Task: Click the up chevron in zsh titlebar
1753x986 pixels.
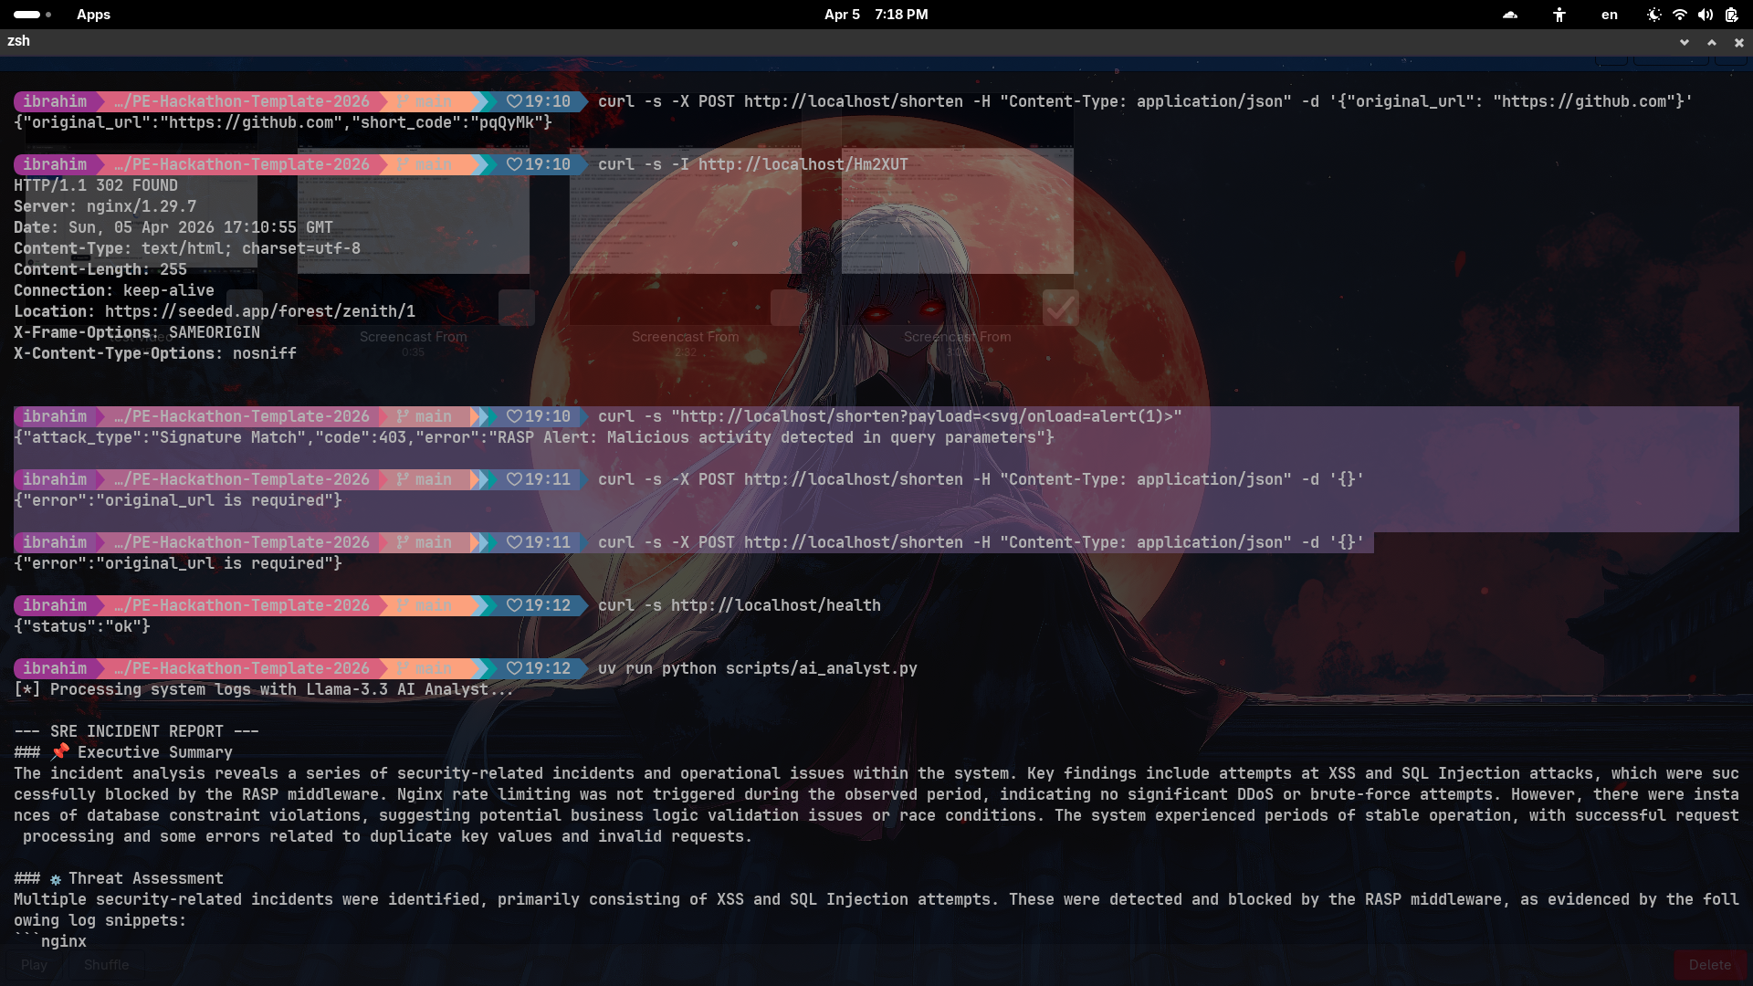Action: pyautogui.click(x=1711, y=42)
